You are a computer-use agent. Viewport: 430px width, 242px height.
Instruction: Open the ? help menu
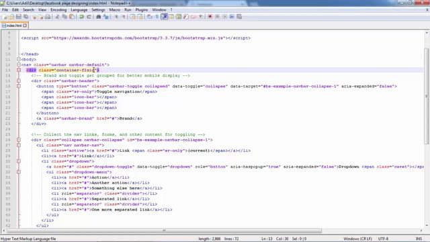coord(171,10)
